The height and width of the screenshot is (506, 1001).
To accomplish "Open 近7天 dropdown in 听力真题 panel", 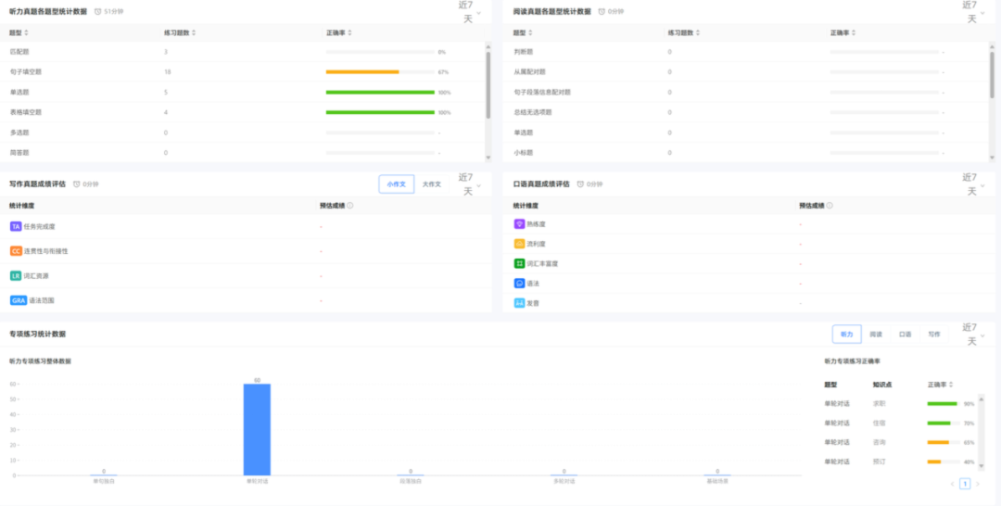I will [471, 11].
